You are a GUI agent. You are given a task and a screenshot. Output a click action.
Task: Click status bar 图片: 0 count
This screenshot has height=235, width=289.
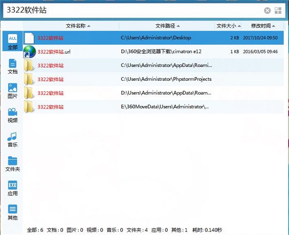(75, 230)
